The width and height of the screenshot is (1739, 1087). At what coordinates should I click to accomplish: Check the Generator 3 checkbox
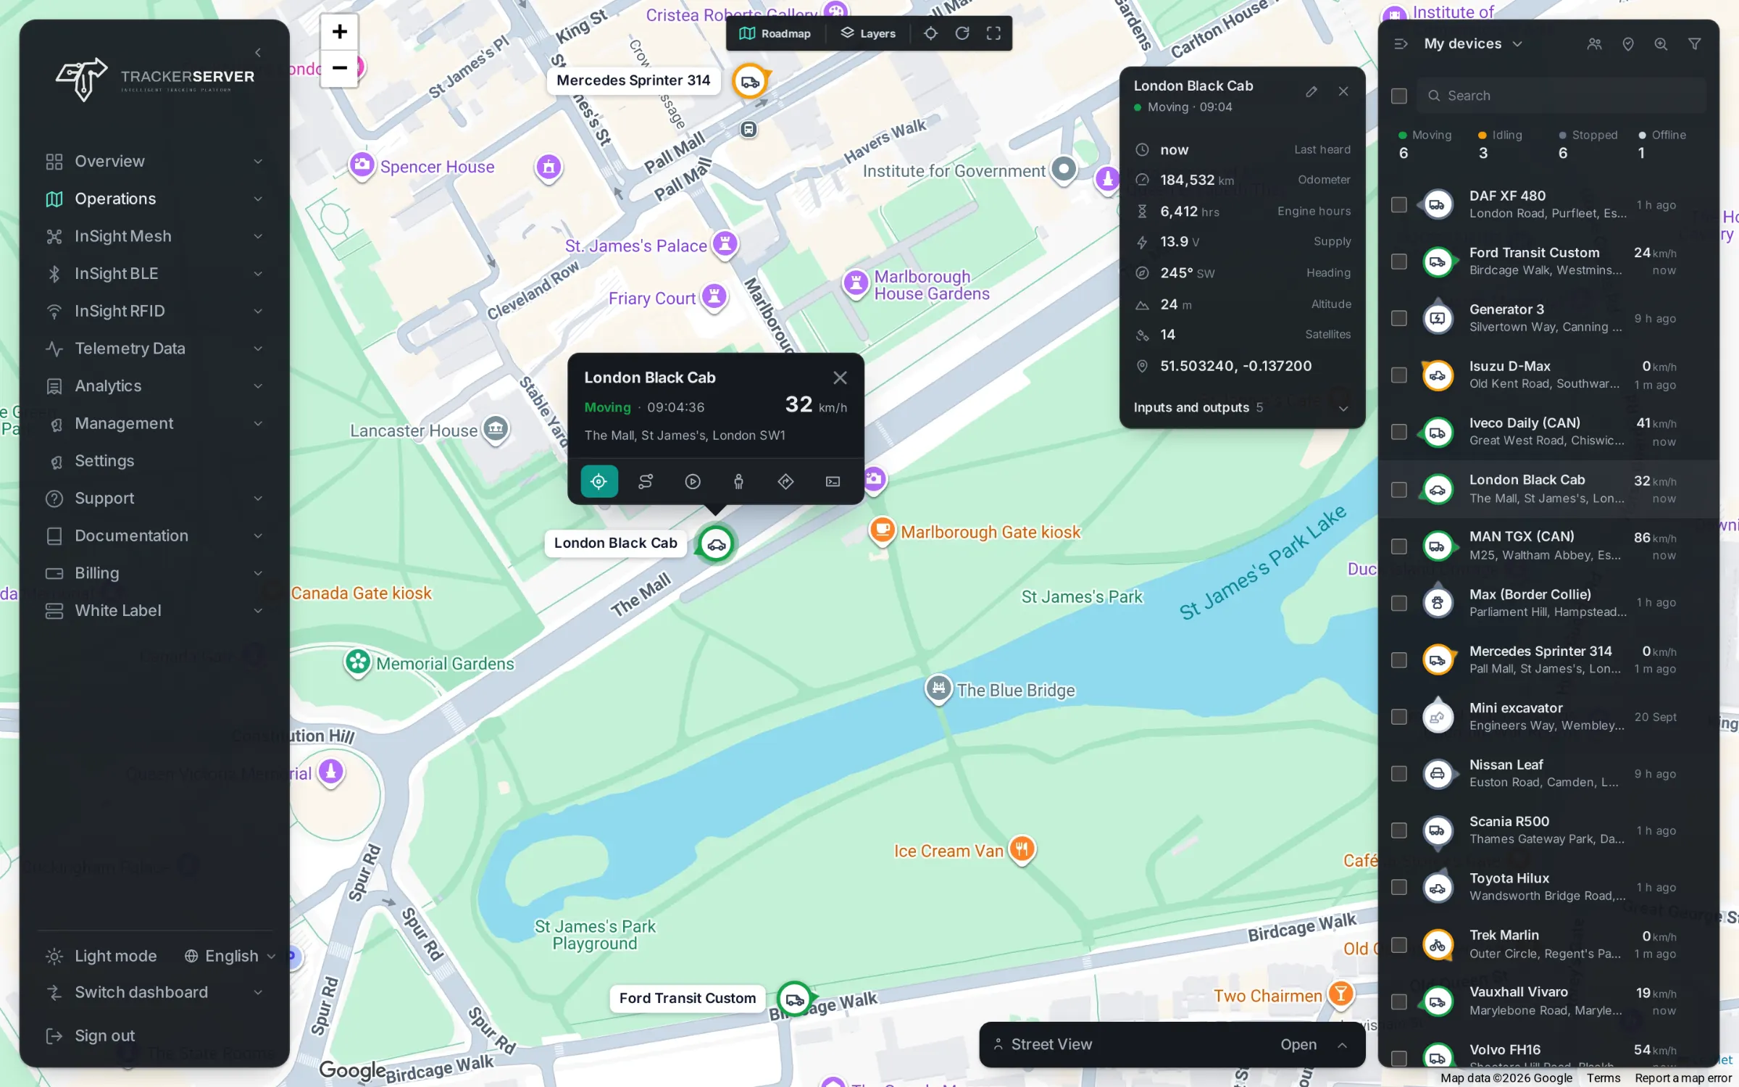pos(1399,318)
